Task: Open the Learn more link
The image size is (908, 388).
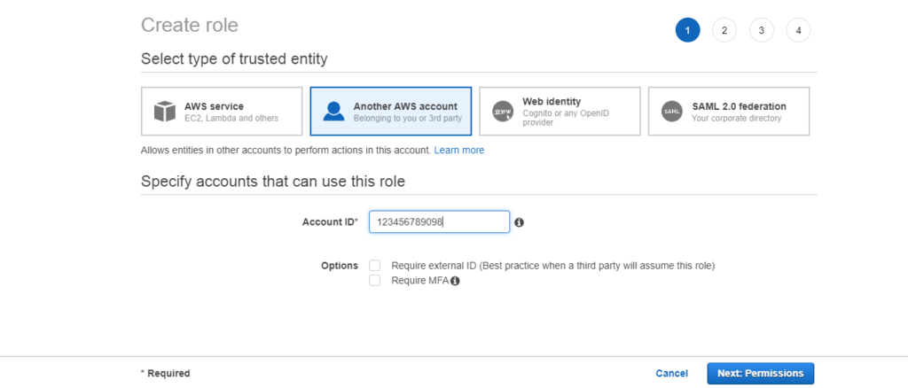Action: click(x=459, y=151)
